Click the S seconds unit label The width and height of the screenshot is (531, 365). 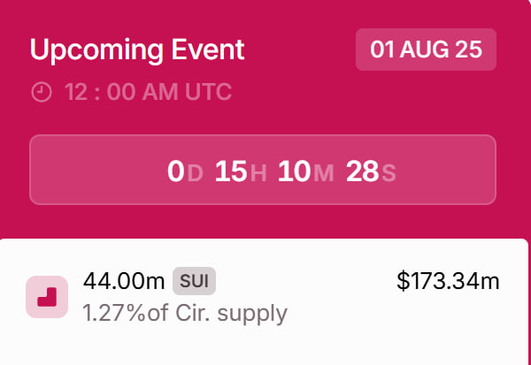389,173
